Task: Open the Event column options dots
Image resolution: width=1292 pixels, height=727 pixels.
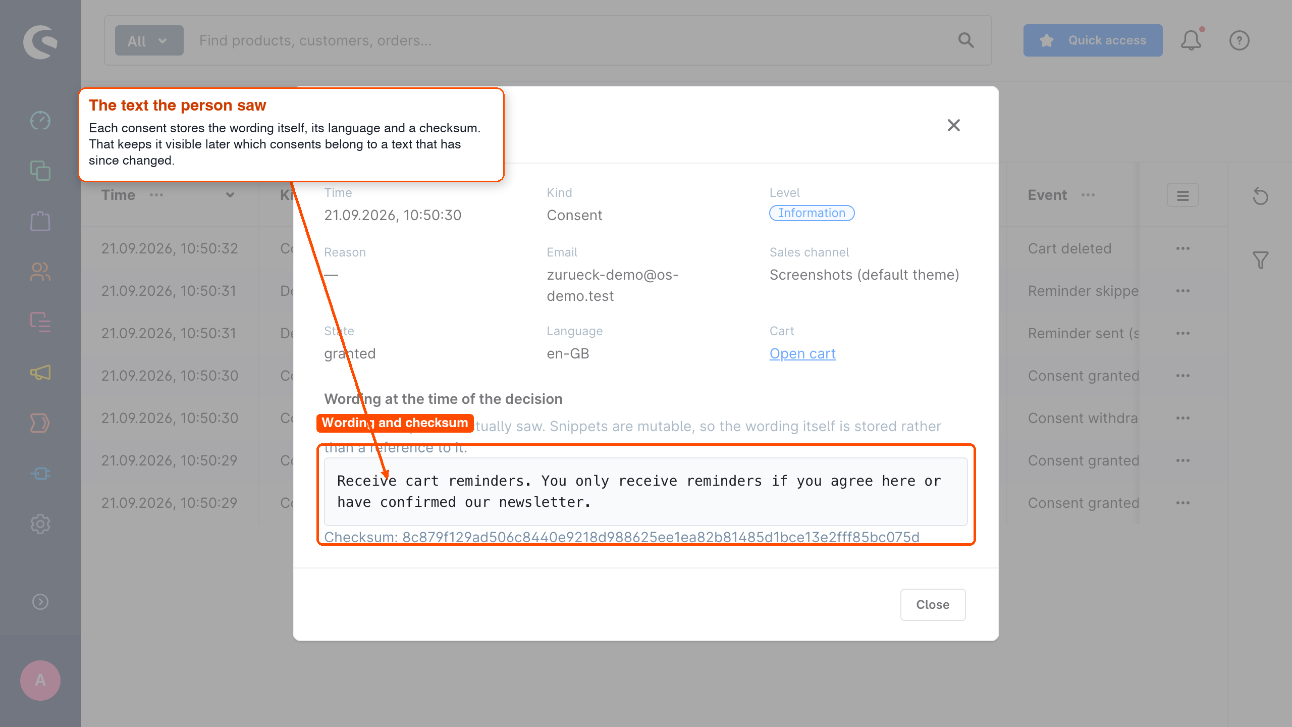Action: click(x=1088, y=195)
